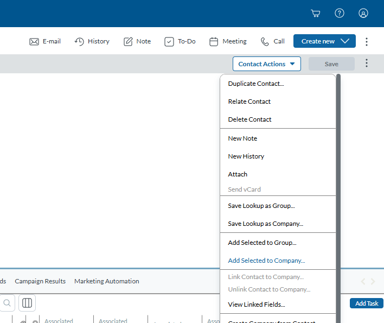Select Add Selected to Group...
The image size is (384, 323).
click(278, 243)
